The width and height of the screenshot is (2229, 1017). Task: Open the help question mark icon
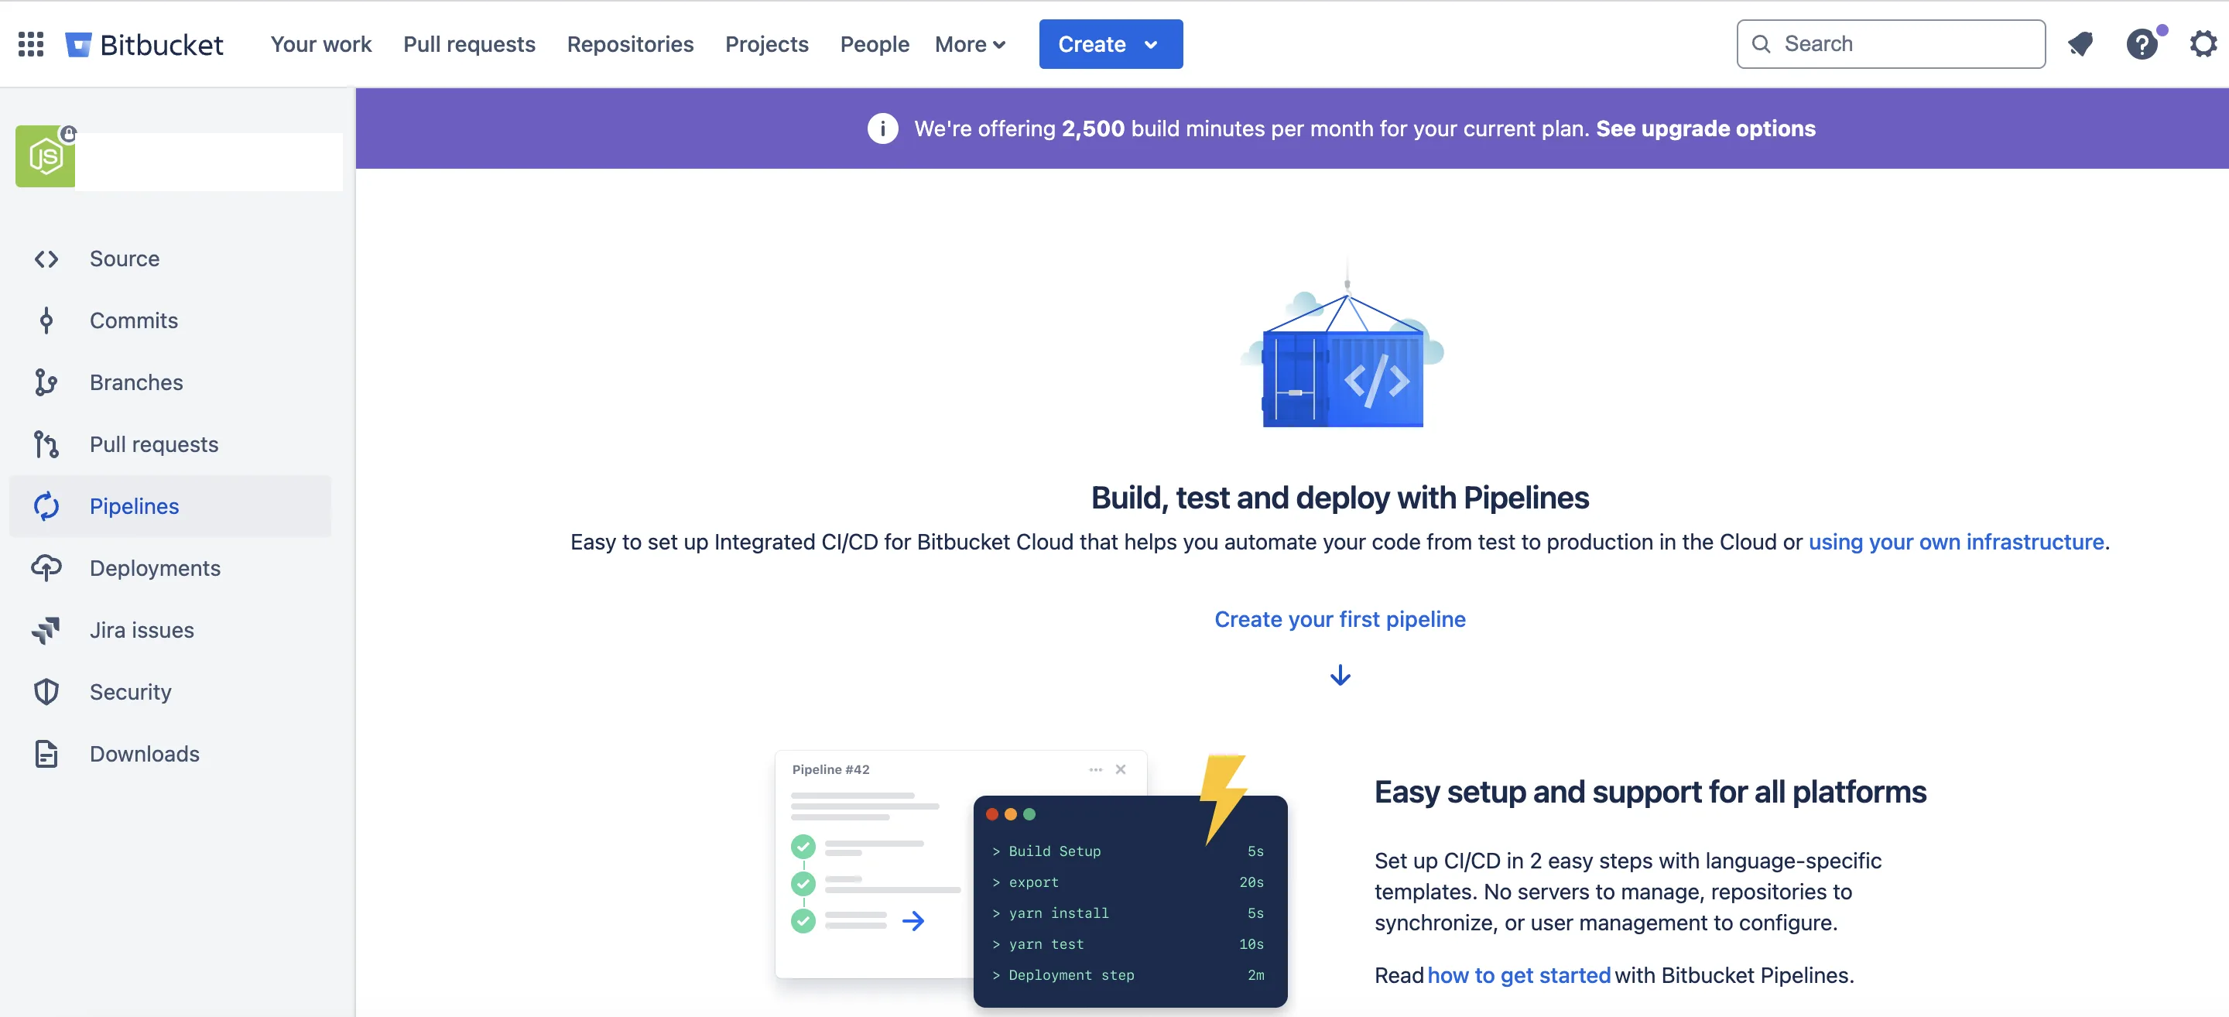[2142, 44]
